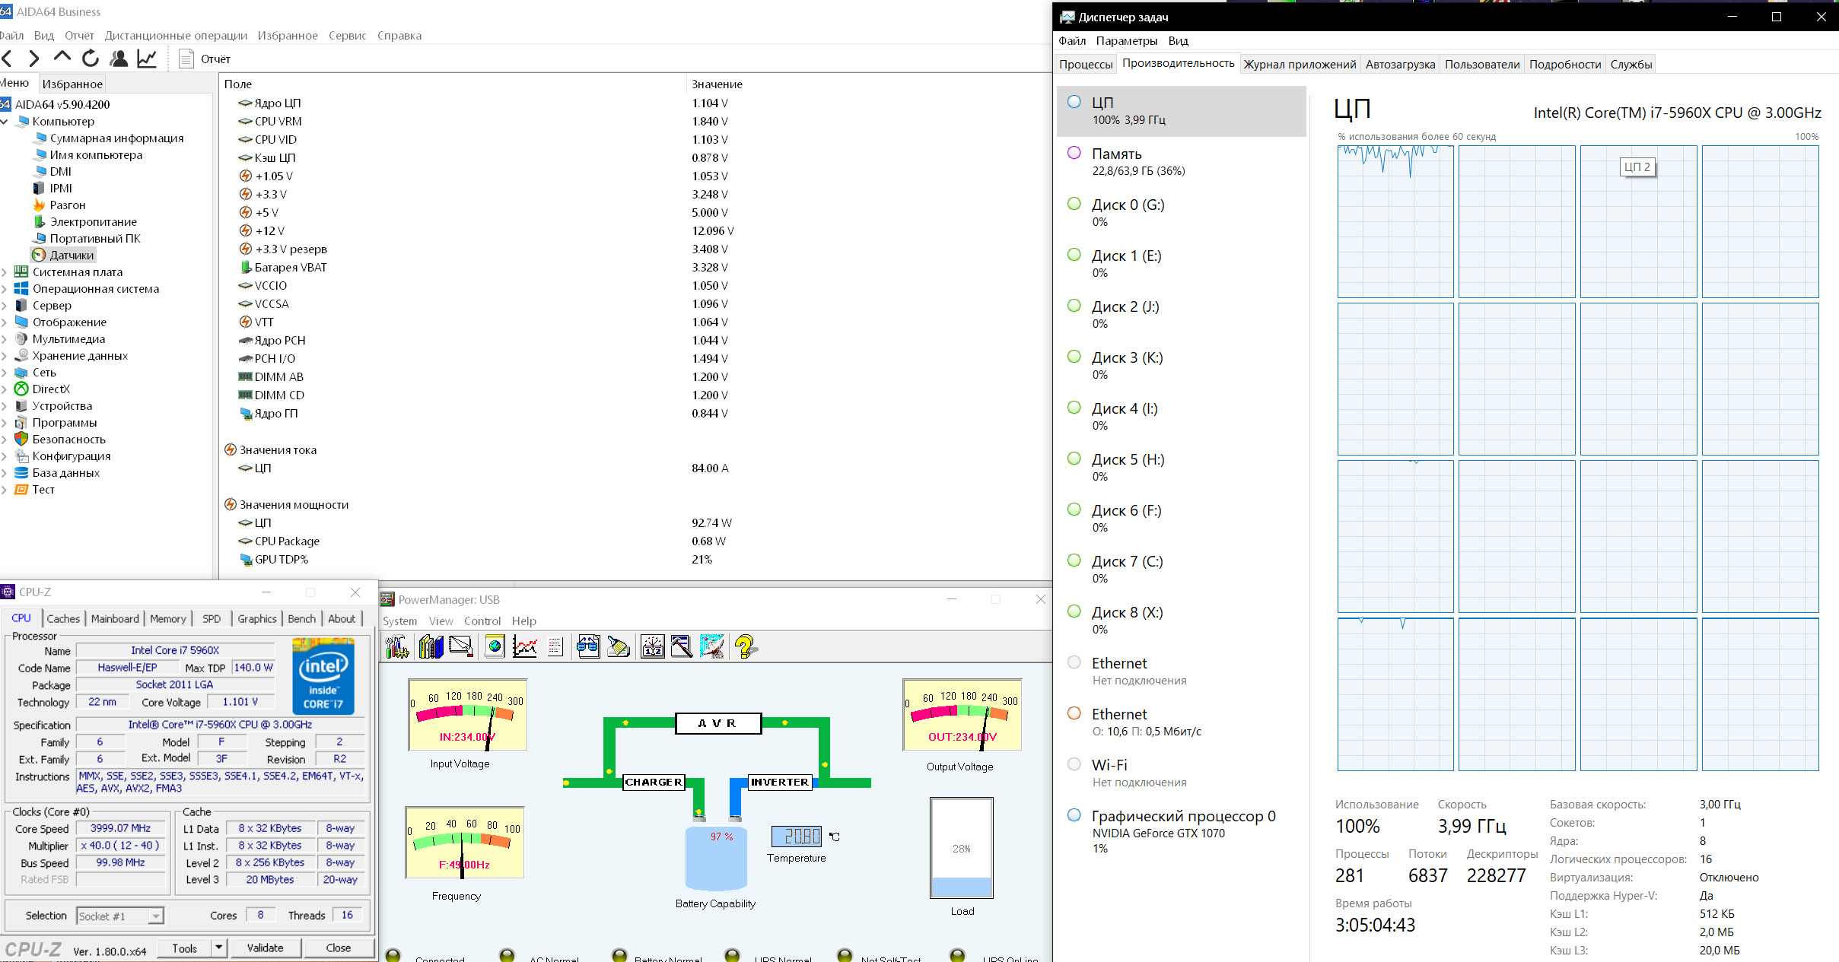Screen dimensions: 1839x962
Task: Click the AIDA64 user profile toolbar icon
Action: click(119, 59)
